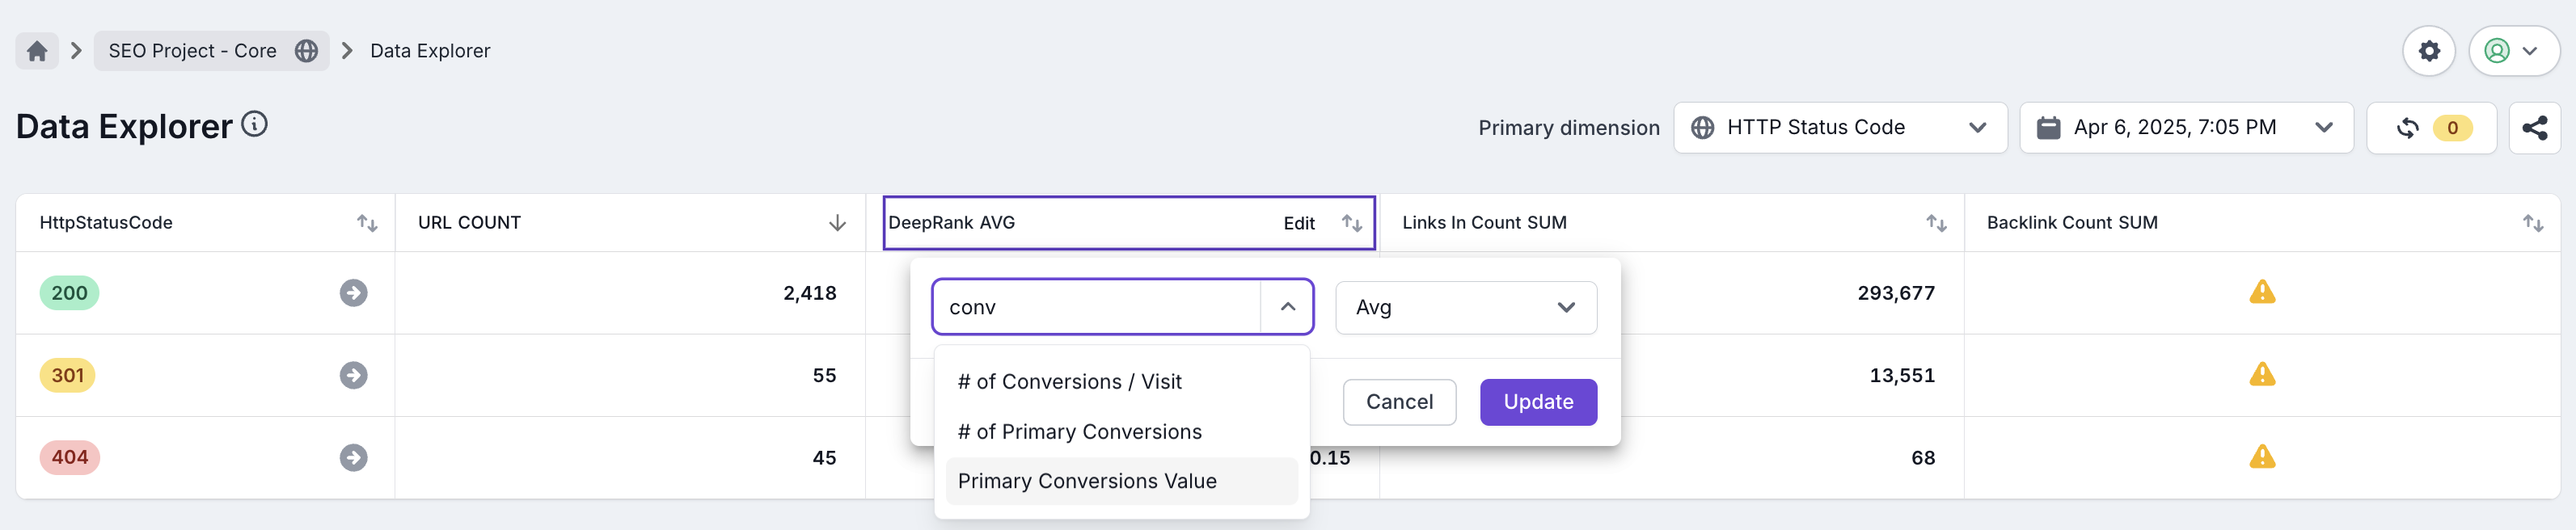Sort DeepRank AVG column
The width and height of the screenshot is (2576, 530).
(1352, 223)
